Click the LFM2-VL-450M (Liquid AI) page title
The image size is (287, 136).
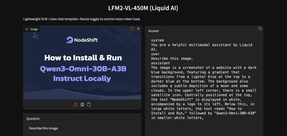coord(143,8)
